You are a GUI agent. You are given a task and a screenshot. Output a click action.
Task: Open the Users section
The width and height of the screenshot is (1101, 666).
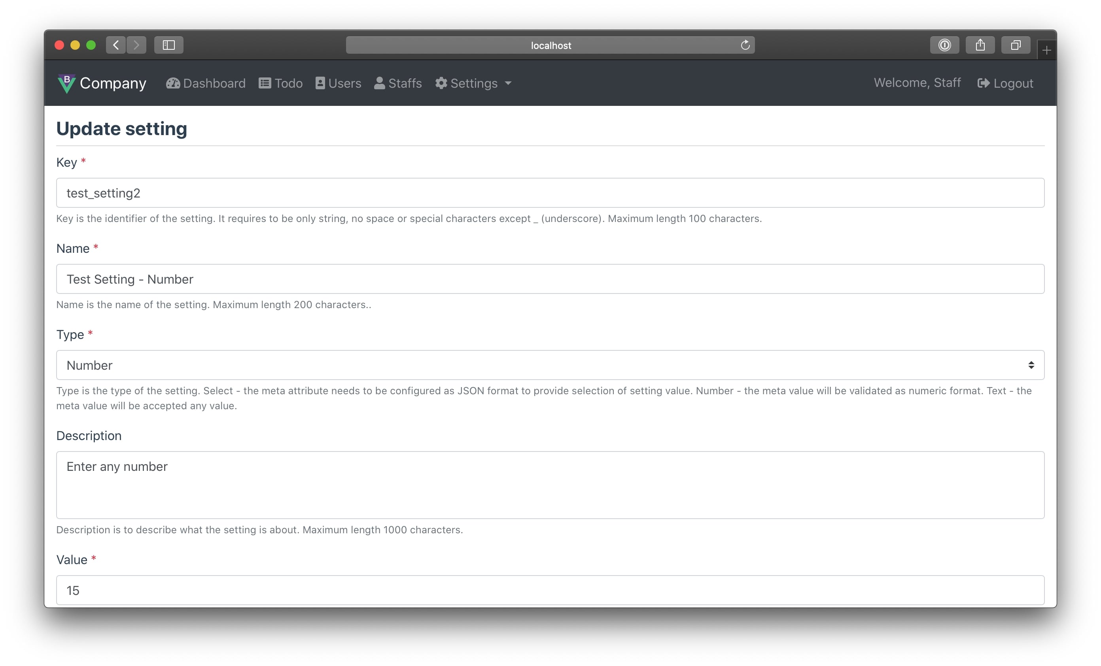(338, 83)
